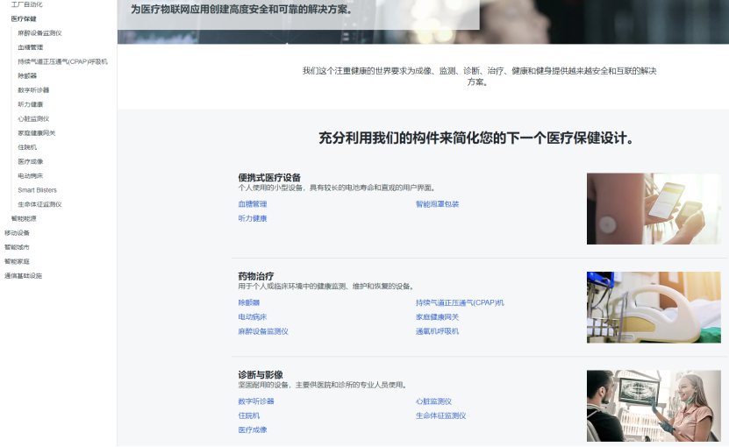Open 通信基础设施 sidebar entry
Screen dimensions: 729x447
pyautogui.click(x=23, y=276)
